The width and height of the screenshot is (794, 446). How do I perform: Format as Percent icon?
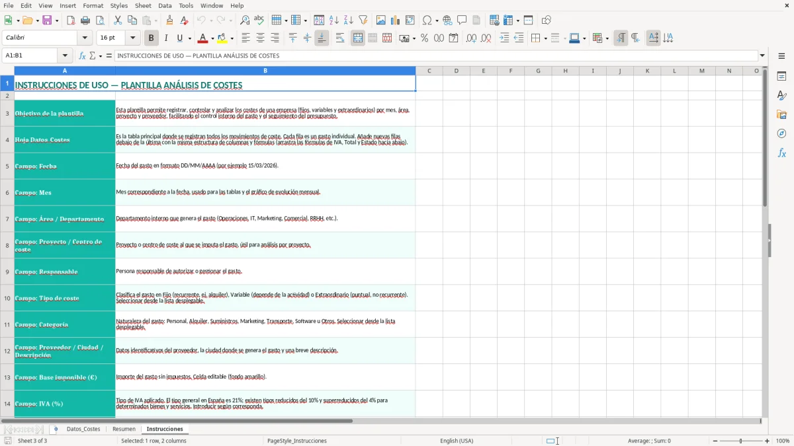(425, 38)
